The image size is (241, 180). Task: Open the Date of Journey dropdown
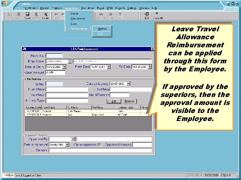coord(128,84)
